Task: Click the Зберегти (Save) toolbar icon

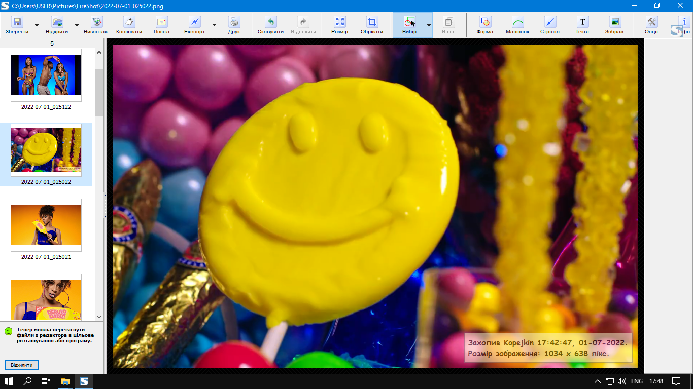Action: [x=17, y=25]
